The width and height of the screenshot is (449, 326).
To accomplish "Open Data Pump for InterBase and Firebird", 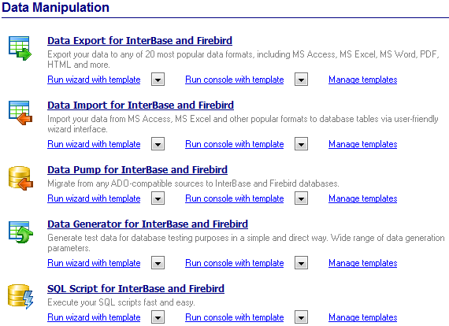I will click(x=137, y=170).
